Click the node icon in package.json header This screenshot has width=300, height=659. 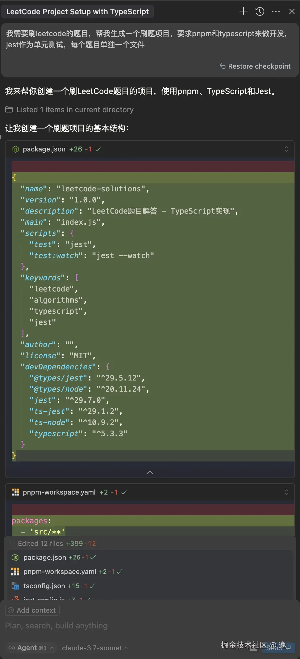point(15,149)
